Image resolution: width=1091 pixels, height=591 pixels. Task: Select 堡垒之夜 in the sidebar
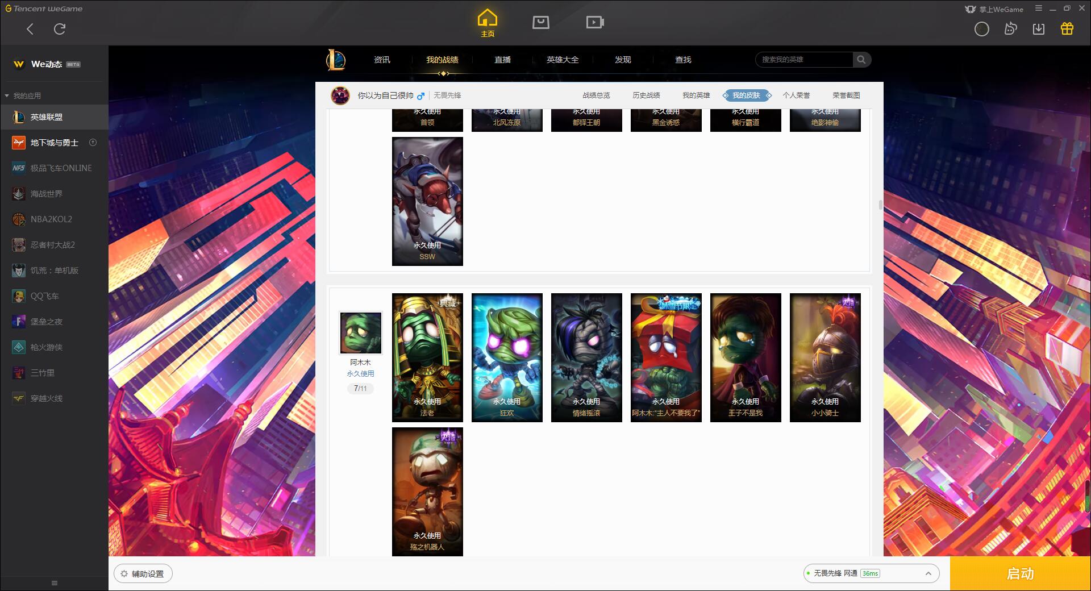tap(54, 322)
